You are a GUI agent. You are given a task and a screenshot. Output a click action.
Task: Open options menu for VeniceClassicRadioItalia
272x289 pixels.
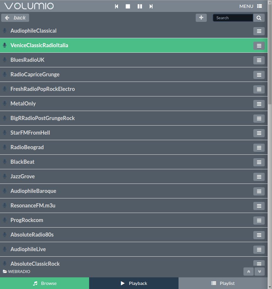pos(259,46)
